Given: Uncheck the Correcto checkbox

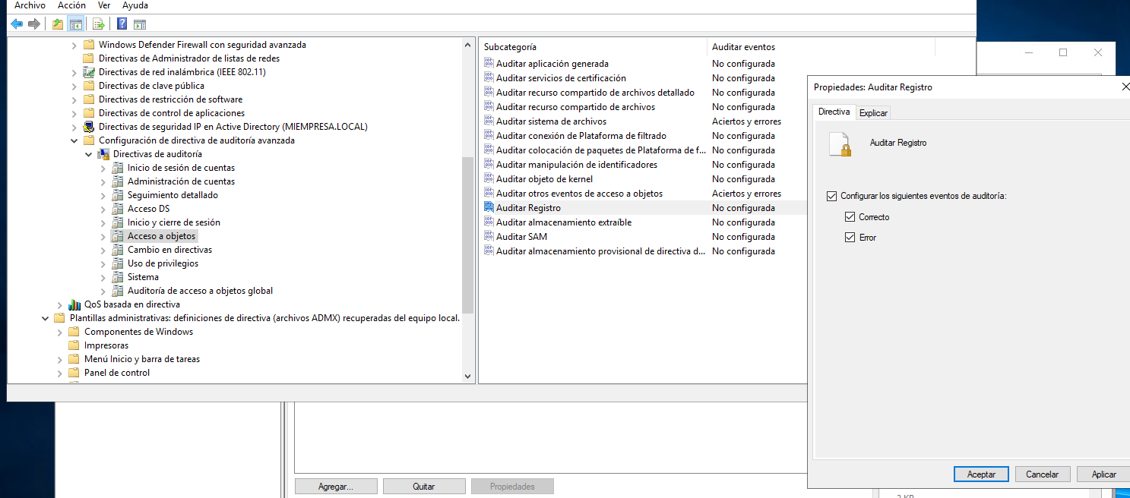Looking at the screenshot, I should [850, 217].
